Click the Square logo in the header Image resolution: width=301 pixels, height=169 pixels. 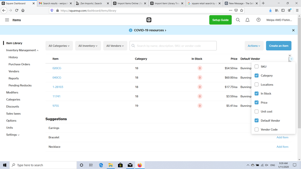pyautogui.click(x=149, y=20)
